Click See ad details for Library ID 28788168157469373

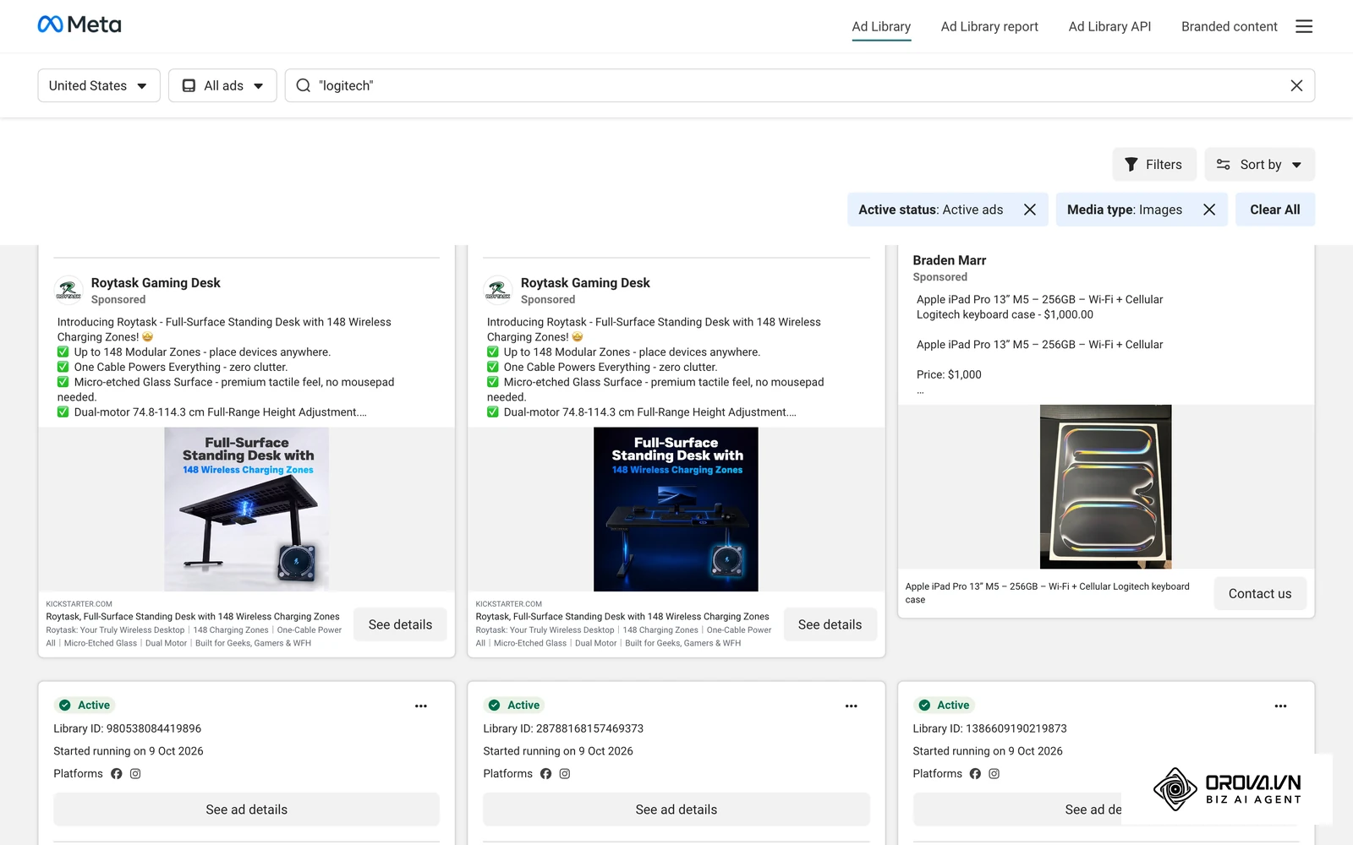pos(676,810)
